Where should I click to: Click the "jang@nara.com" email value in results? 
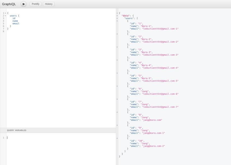point(152,120)
